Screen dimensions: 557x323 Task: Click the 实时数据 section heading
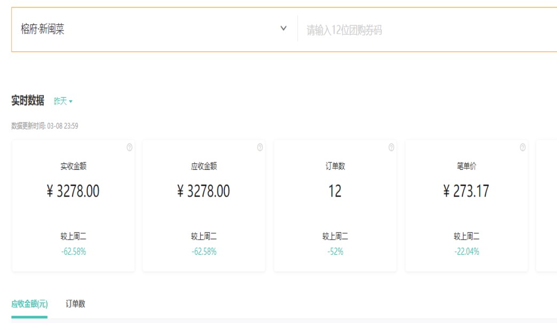(28, 100)
